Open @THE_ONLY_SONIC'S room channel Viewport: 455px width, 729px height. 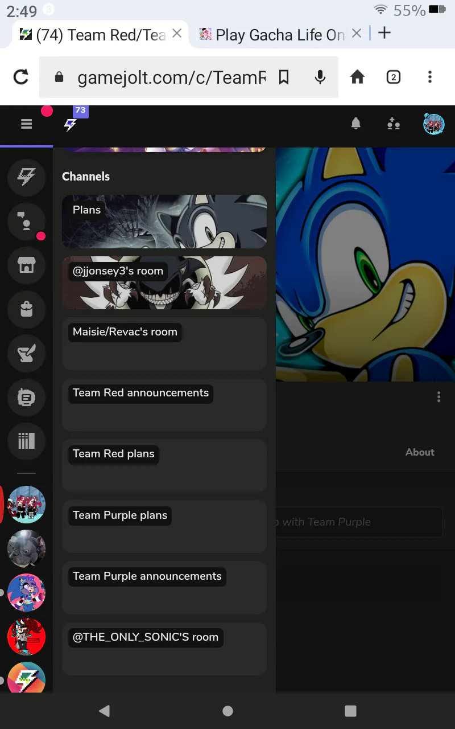pyautogui.click(x=164, y=649)
